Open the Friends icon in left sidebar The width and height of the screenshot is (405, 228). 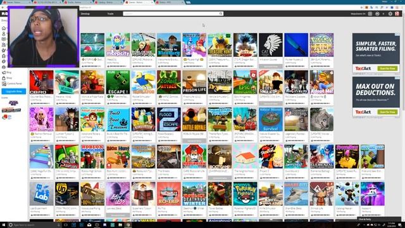click(4, 45)
